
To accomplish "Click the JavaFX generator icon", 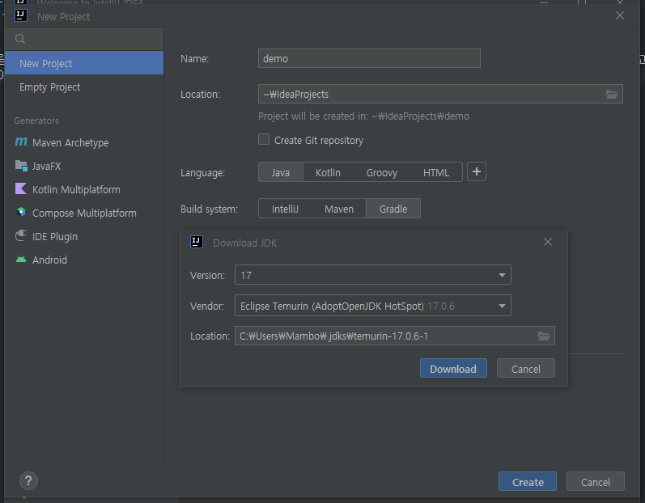I will 21,166.
